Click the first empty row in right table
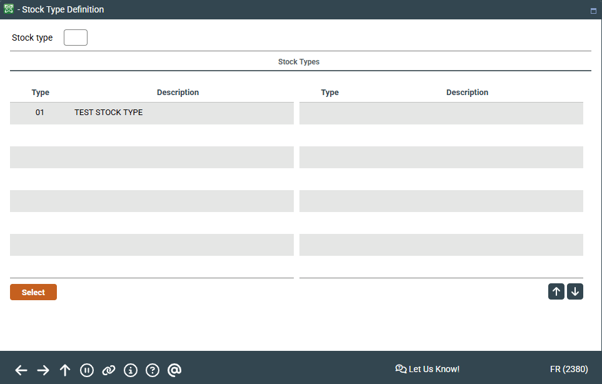This screenshot has height=384, width=602. [441, 113]
